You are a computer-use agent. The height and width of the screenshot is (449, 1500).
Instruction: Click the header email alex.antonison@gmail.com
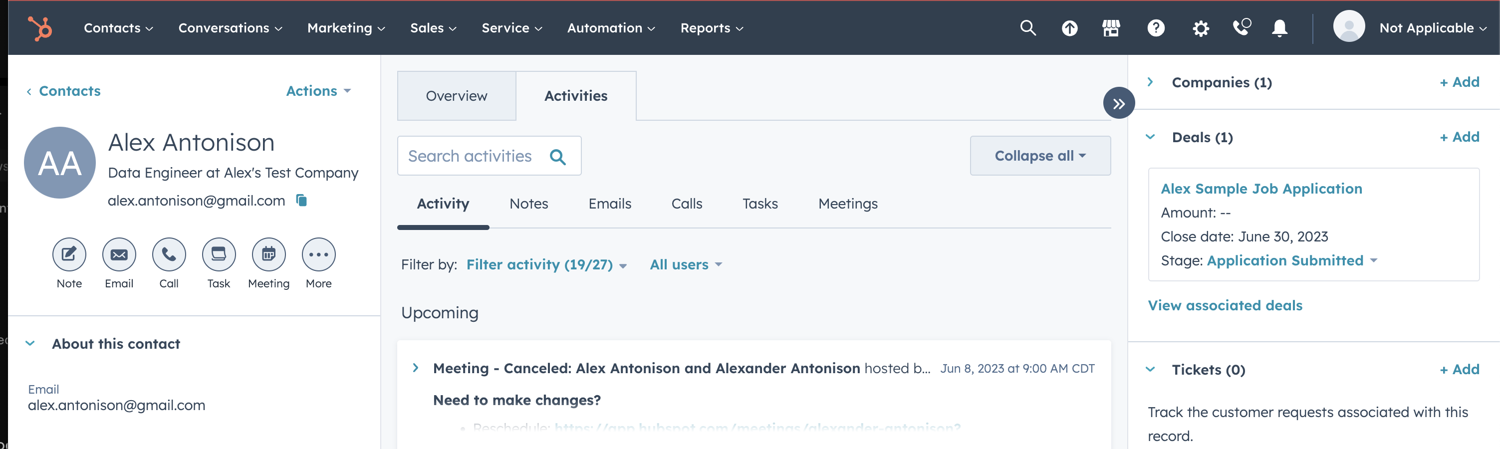click(x=196, y=201)
